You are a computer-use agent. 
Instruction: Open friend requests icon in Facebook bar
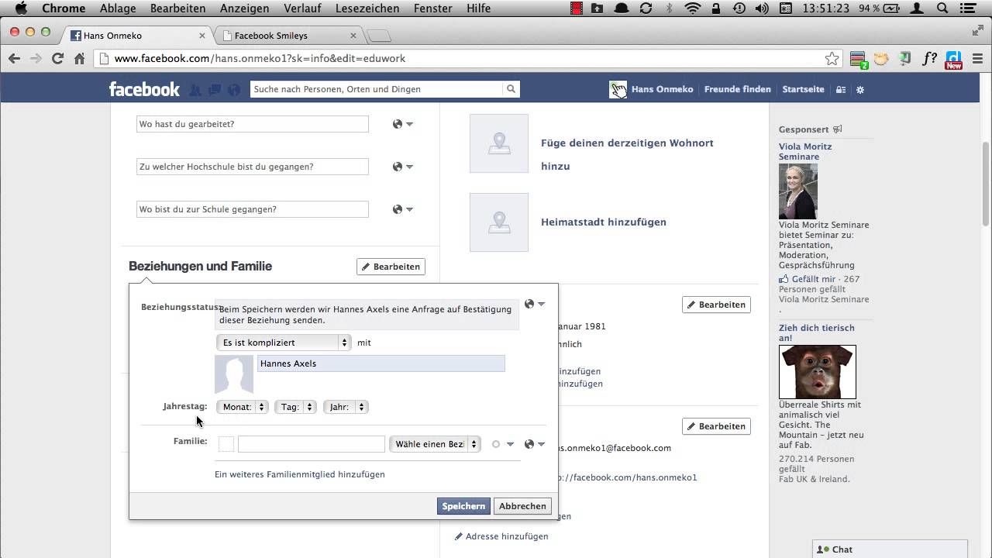point(195,90)
